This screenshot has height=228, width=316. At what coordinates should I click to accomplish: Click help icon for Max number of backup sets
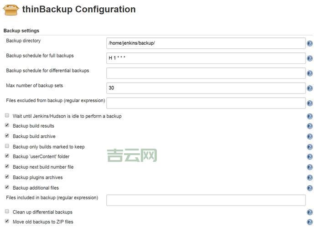point(310,88)
